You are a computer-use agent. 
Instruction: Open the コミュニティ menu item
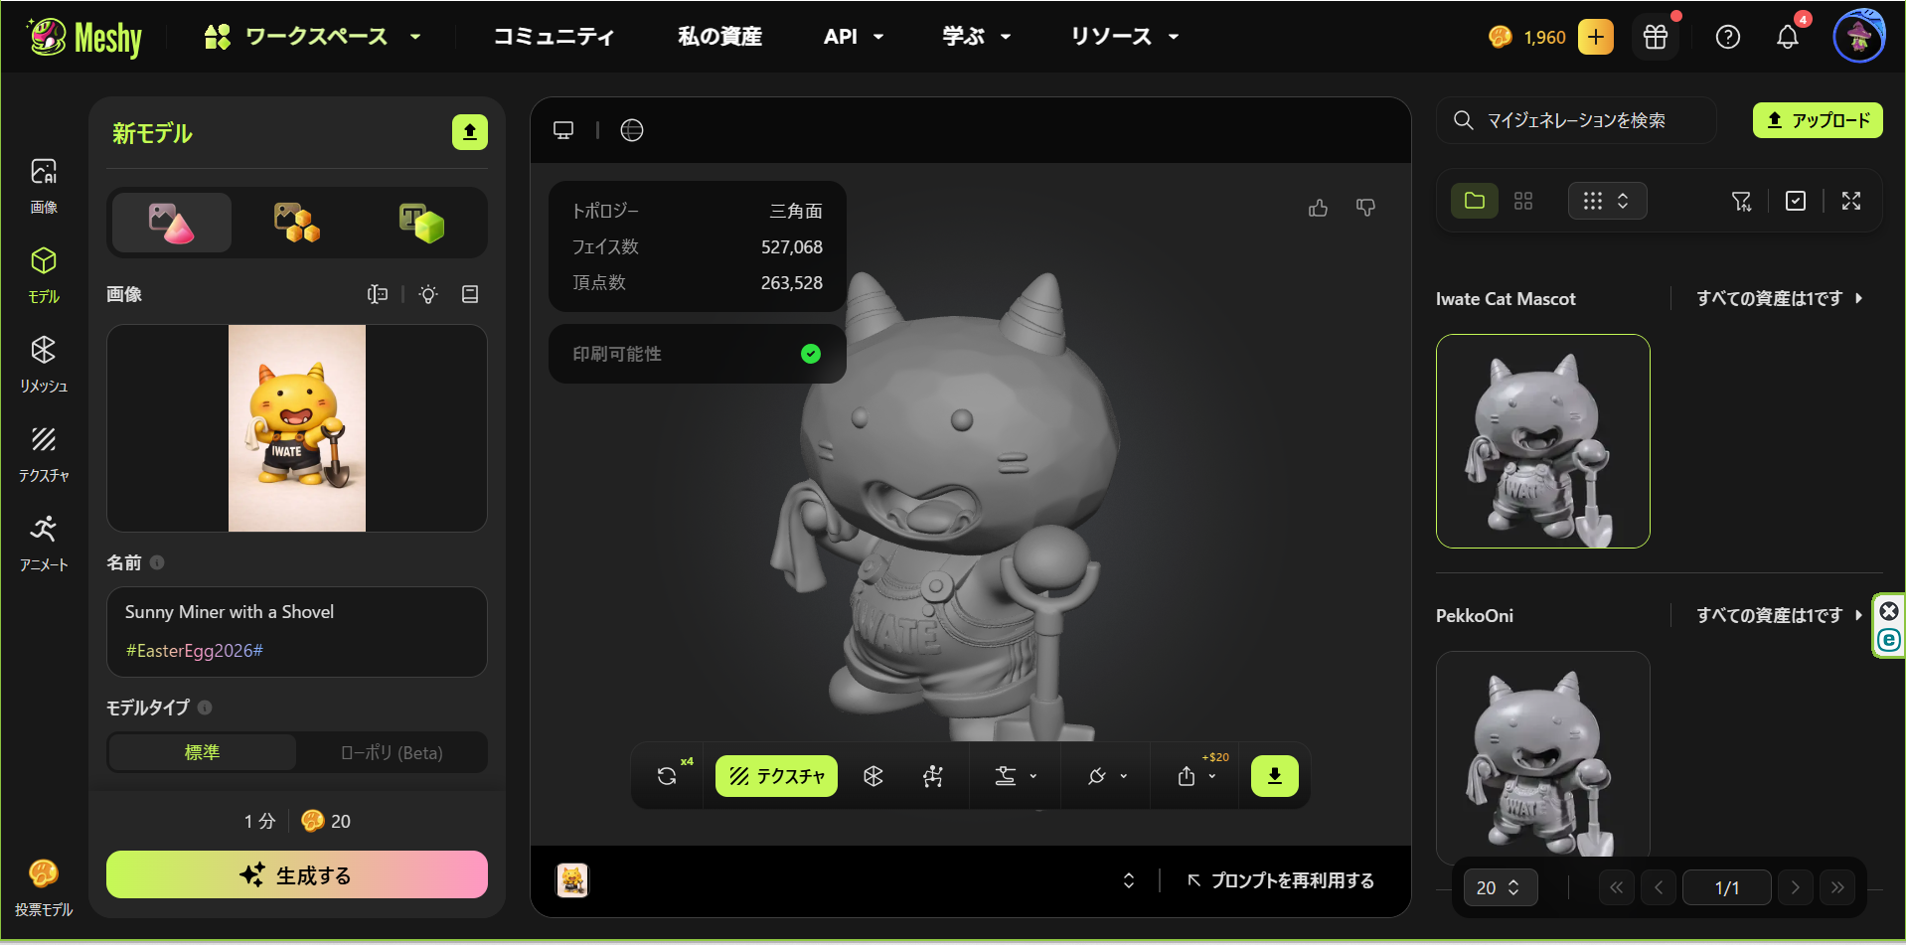554,37
